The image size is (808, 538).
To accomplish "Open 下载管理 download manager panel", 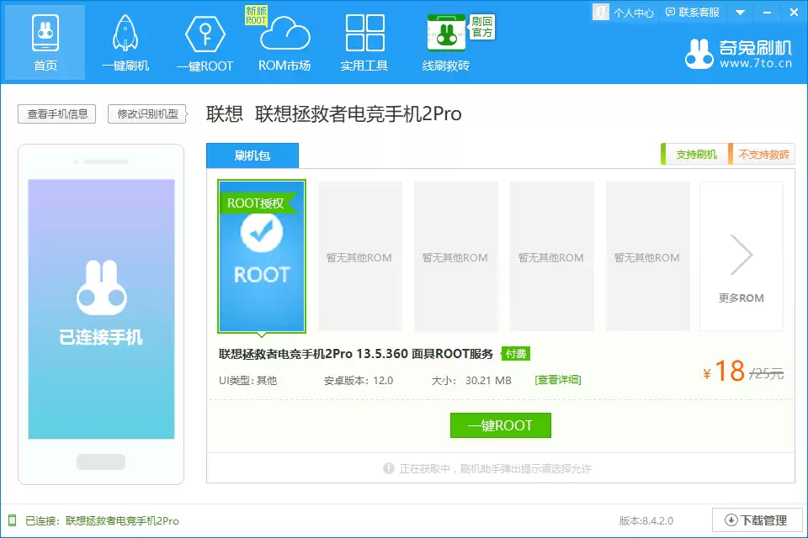I will (757, 520).
